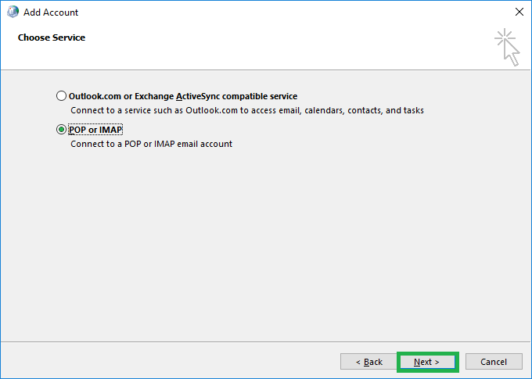Click the sparkle cursor wizard icon
The height and width of the screenshot is (379, 532).
coord(507,47)
